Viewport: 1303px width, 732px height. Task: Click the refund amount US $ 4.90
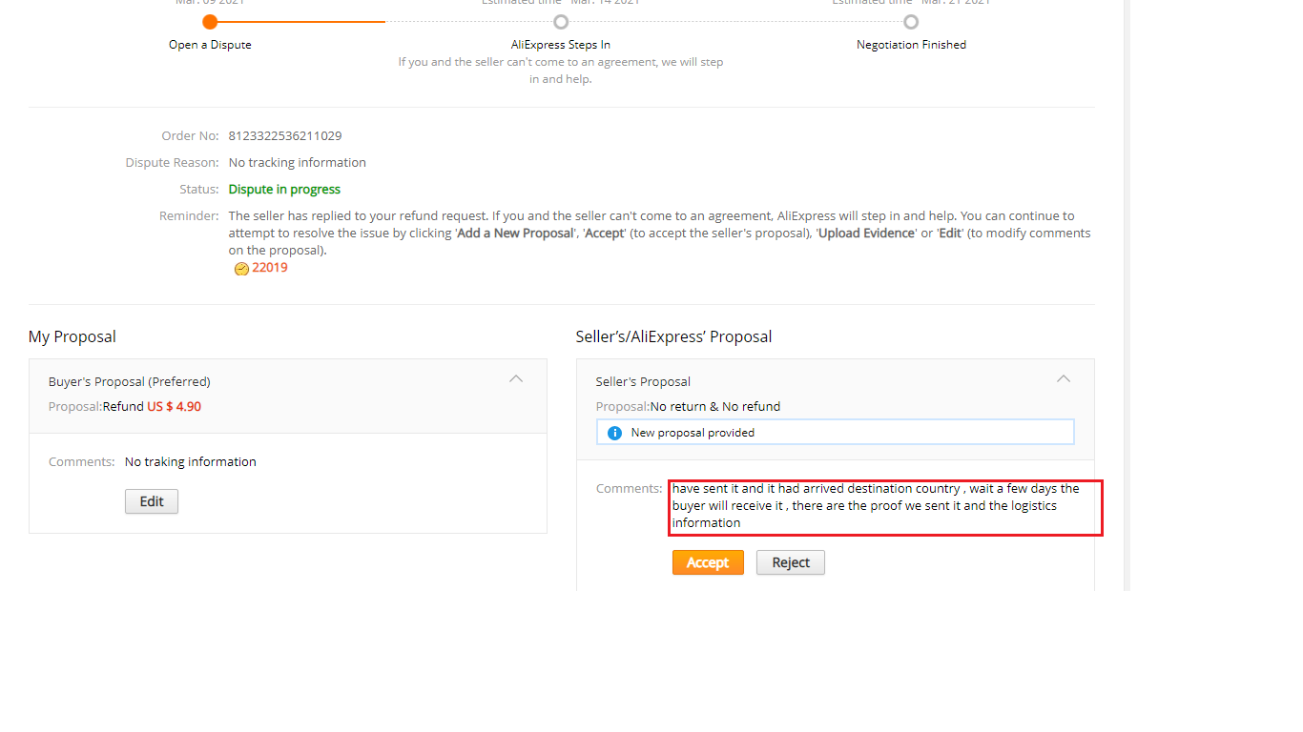pos(174,407)
